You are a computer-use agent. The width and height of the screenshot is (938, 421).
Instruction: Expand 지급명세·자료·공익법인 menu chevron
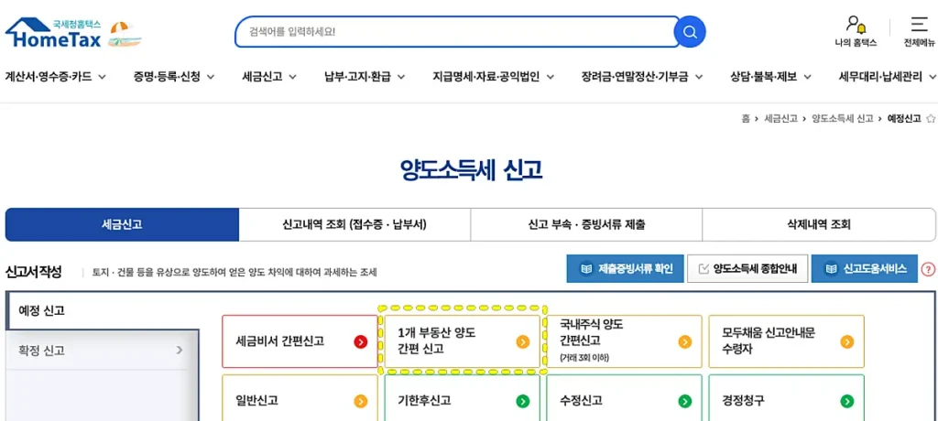550,77
